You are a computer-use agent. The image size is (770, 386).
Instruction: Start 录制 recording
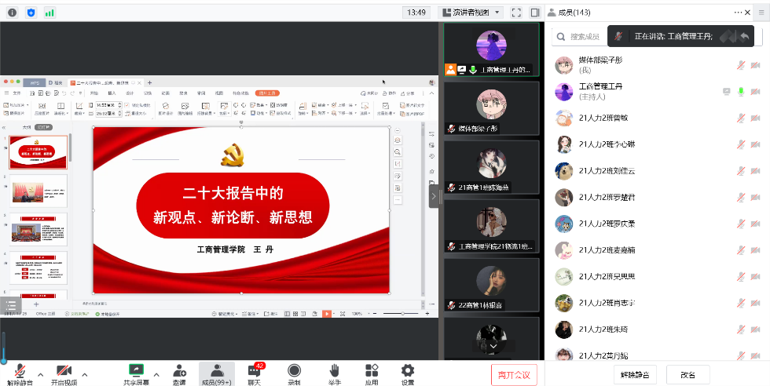point(294,374)
